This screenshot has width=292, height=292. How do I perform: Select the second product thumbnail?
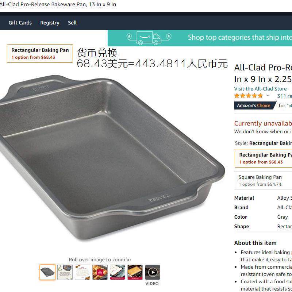tap(65, 272)
